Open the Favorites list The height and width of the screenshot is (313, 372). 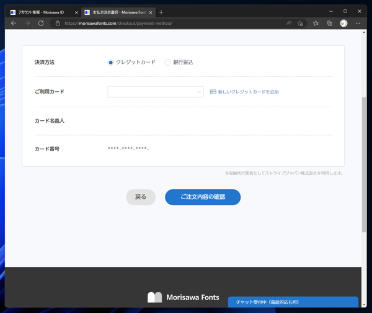click(x=316, y=23)
